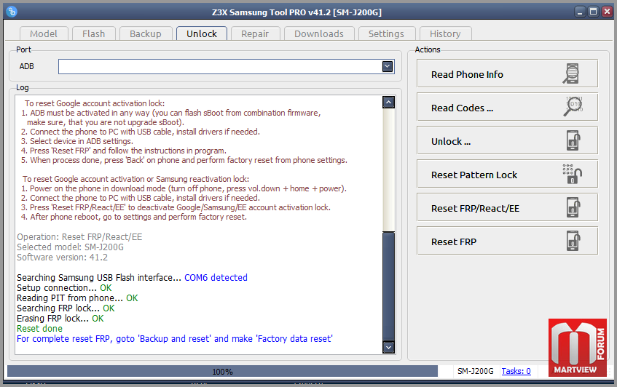
Task: Choose the Unlock ... action
Action: (507, 140)
